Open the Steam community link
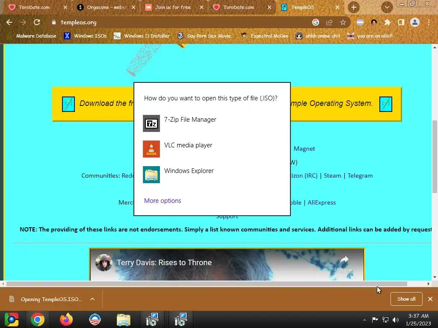438x328 pixels. 332,176
